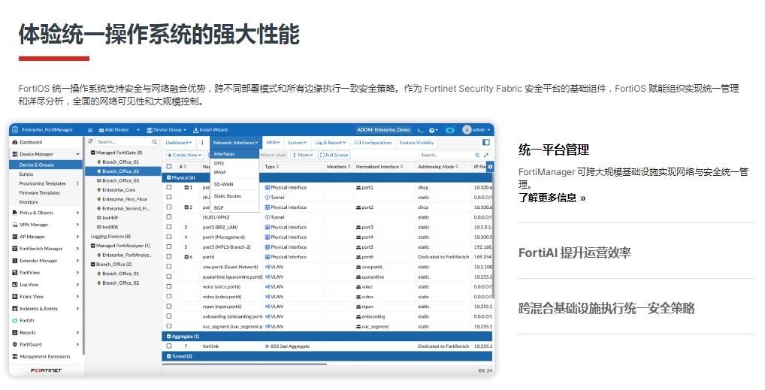Click the table column settings gear icon
This screenshot has height=390, width=765.
[x=490, y=166]
